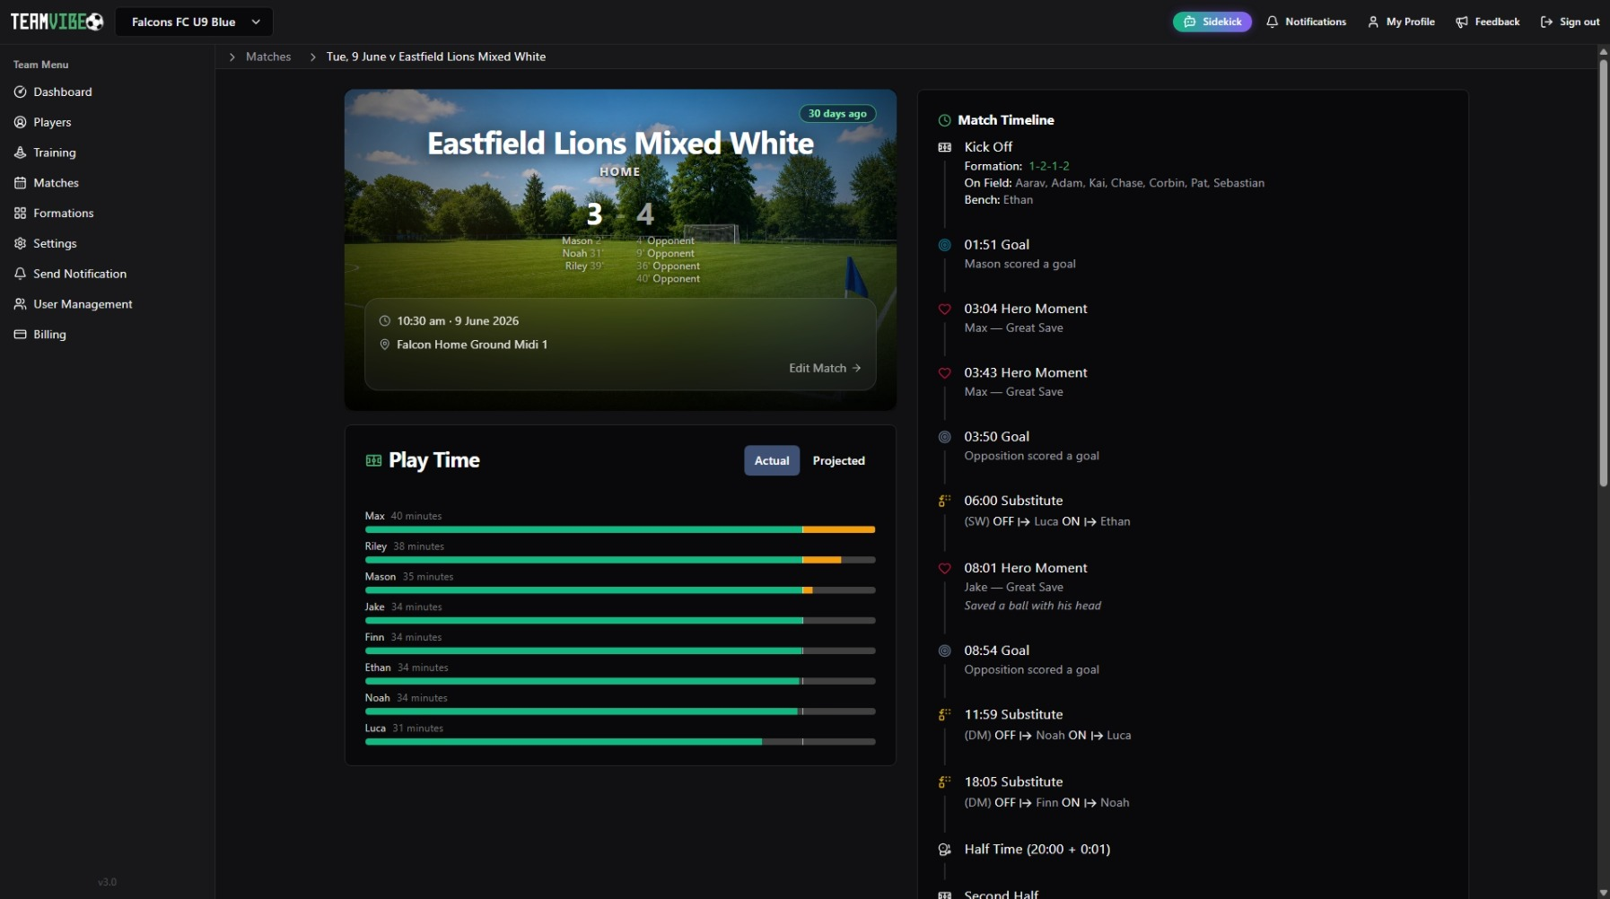1610x899 pixels.
Task: Click the Training cone icon
Action: point(20,153)
